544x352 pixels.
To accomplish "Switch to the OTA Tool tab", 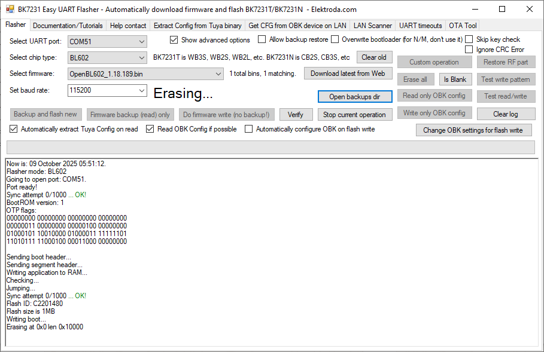I will pyautogui.click(x=463, y=26).
